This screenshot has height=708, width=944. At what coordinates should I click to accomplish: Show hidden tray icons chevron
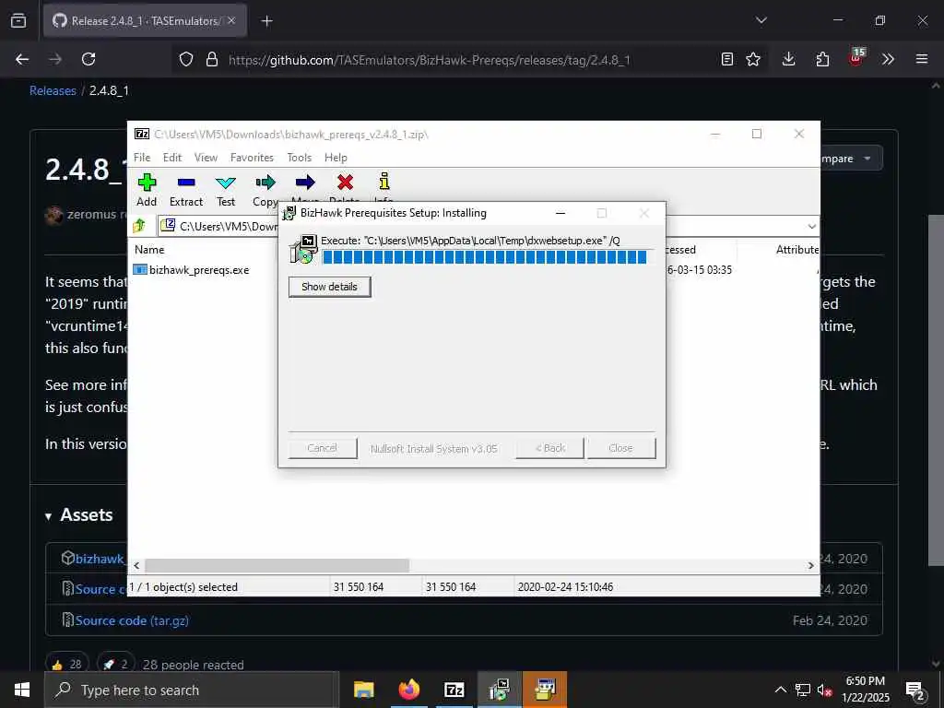pyautogui.click(x=780, y=690)
